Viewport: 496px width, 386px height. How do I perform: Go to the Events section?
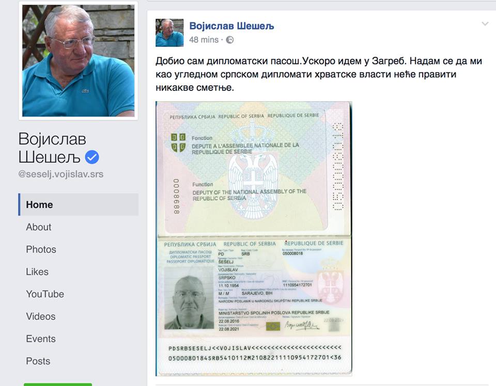click(41, 339)
